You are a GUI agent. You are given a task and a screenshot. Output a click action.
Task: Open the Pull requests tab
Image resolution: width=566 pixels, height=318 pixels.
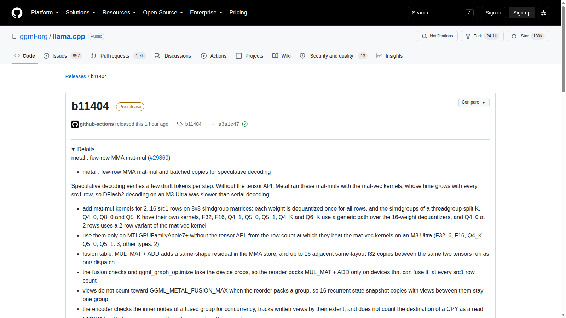point(118,56)
